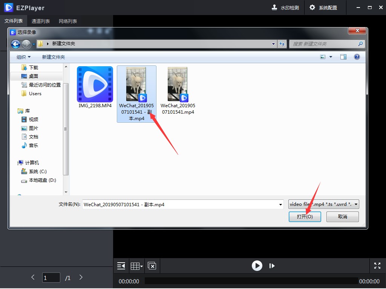The width and height of the screenshot is (386, 289).
Task: Open the watermark detection (水印检测) tool
Action: tap(285, 8)
